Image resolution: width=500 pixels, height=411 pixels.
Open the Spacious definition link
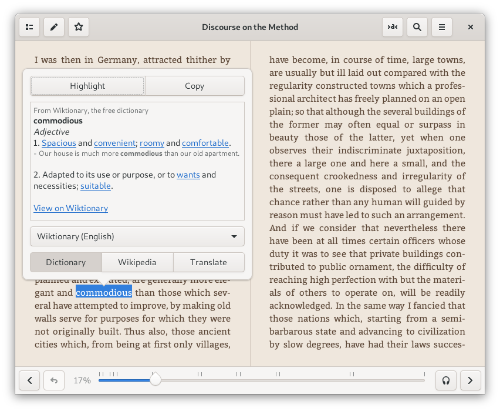coord(59,143)
